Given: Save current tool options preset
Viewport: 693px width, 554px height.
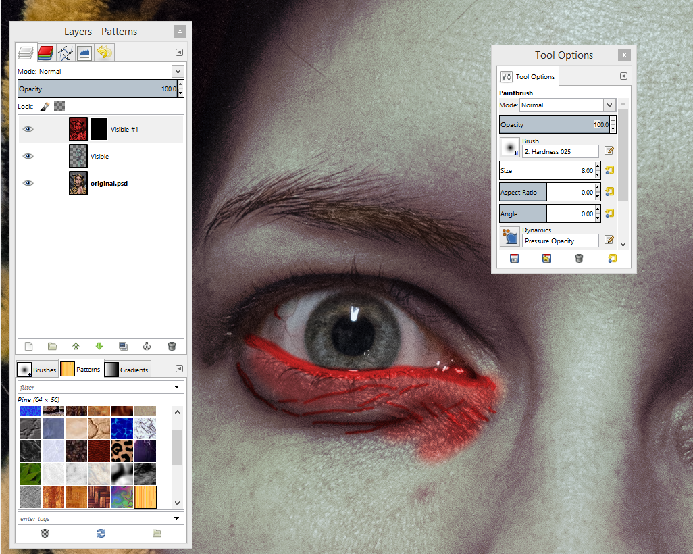Looking at the screenshot, I should click(514, 258).
